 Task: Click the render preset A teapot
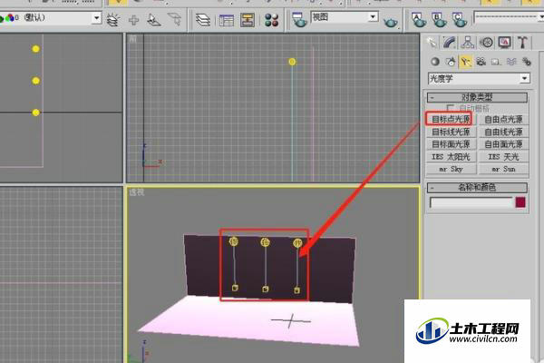419,20
